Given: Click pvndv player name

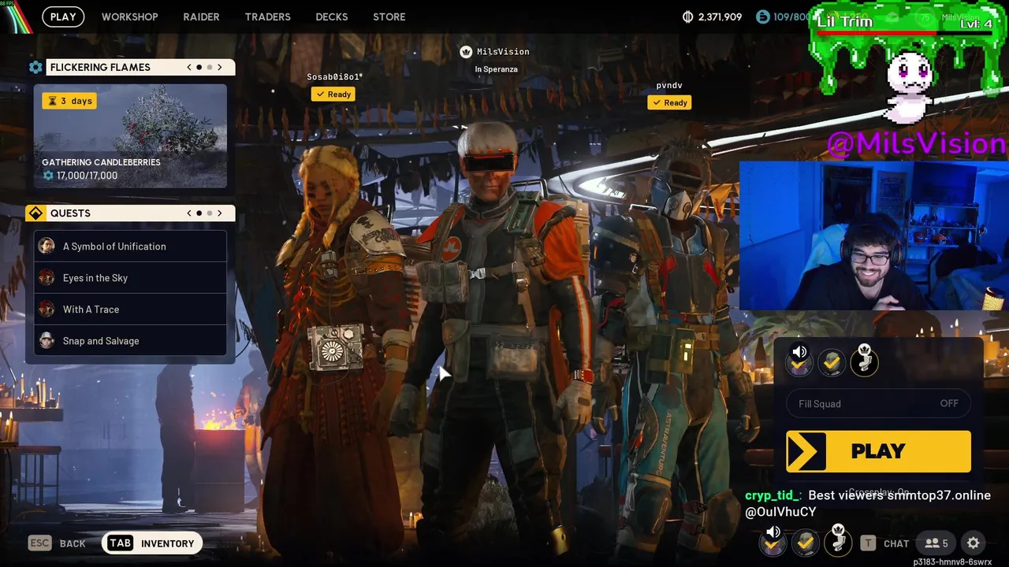Looking at the screenshot, I should 669,85.
